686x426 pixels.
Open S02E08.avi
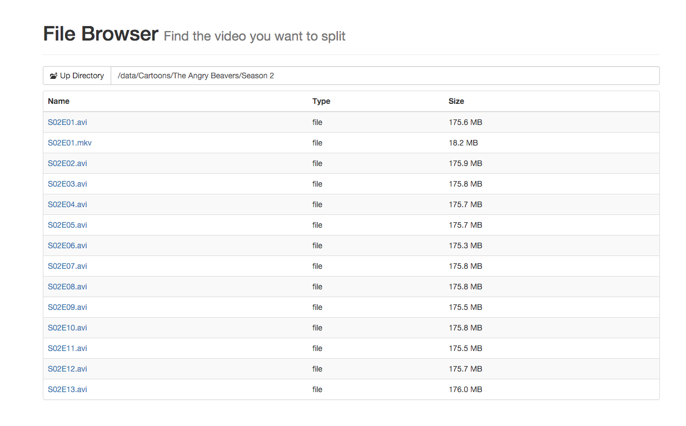point(67,287)
